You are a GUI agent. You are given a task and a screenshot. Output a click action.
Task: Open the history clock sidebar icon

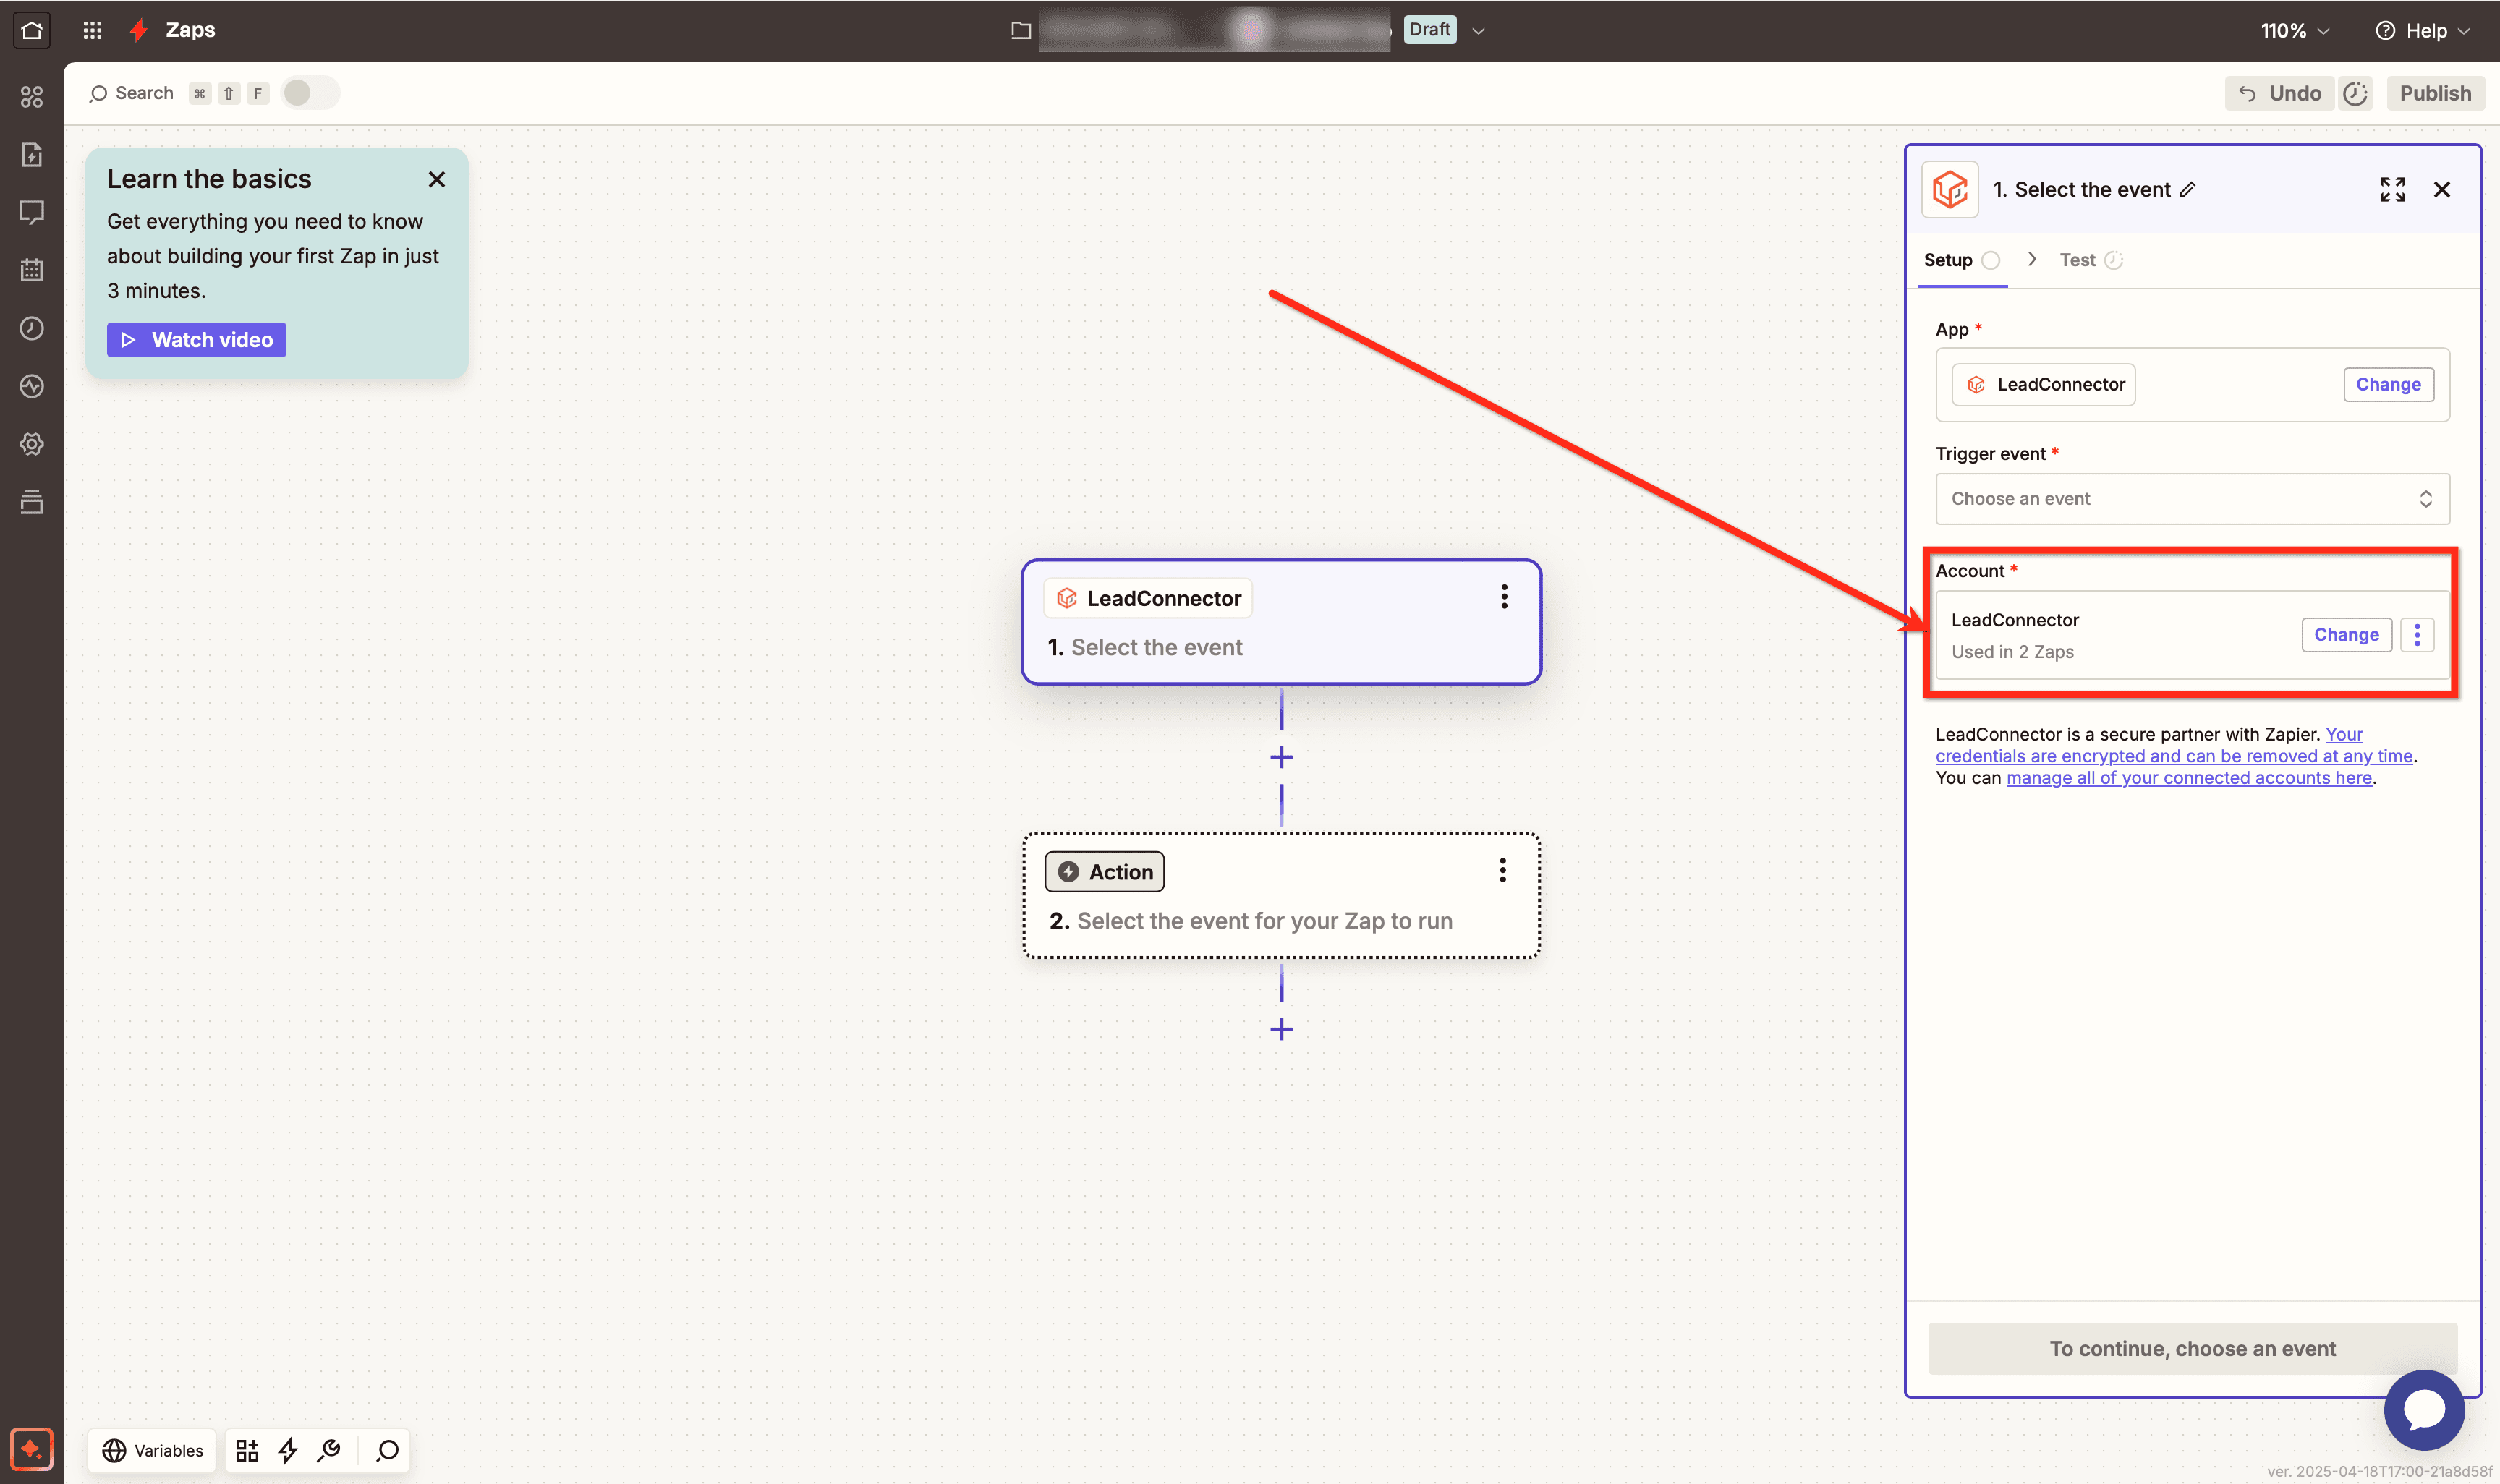32,328
